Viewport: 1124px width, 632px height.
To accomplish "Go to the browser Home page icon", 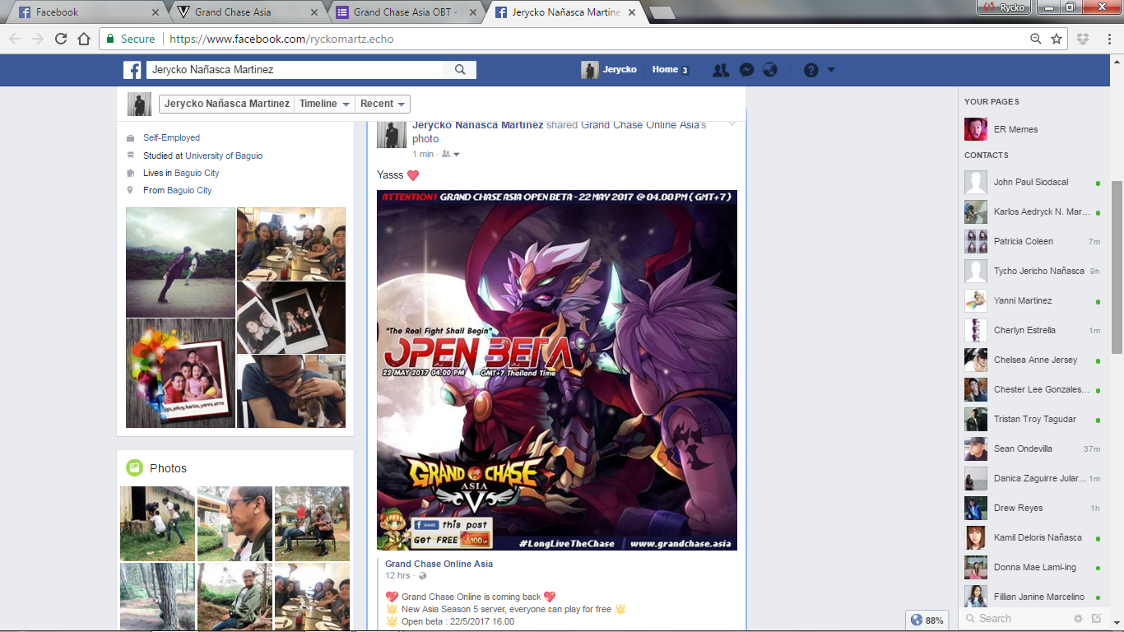I will coord(84,39).
